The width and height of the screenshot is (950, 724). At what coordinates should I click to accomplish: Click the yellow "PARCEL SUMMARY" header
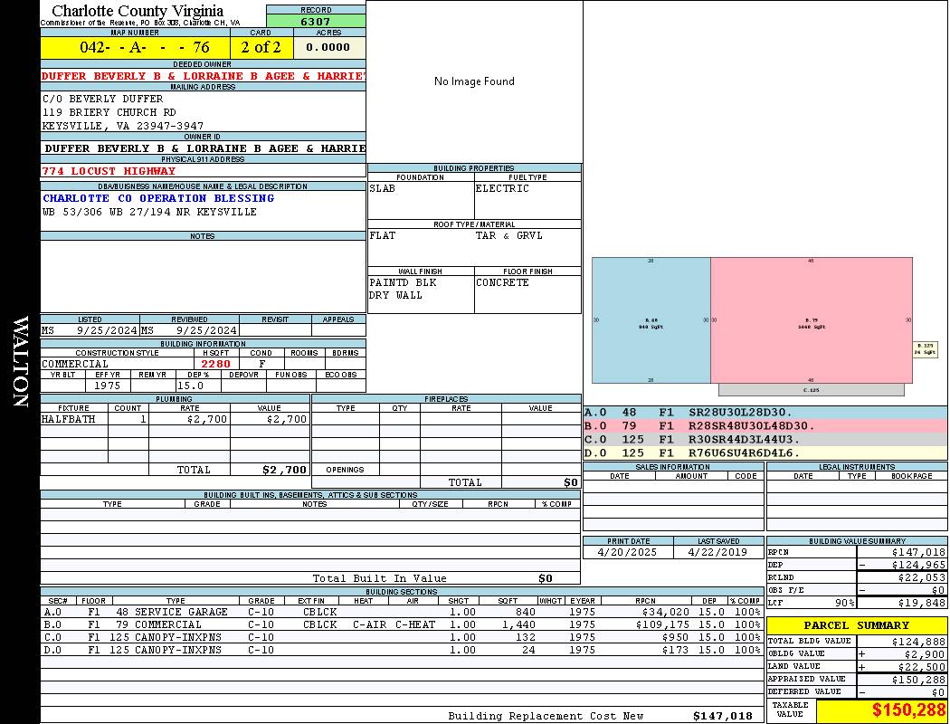pyautogui.click(x=857, y=625)
